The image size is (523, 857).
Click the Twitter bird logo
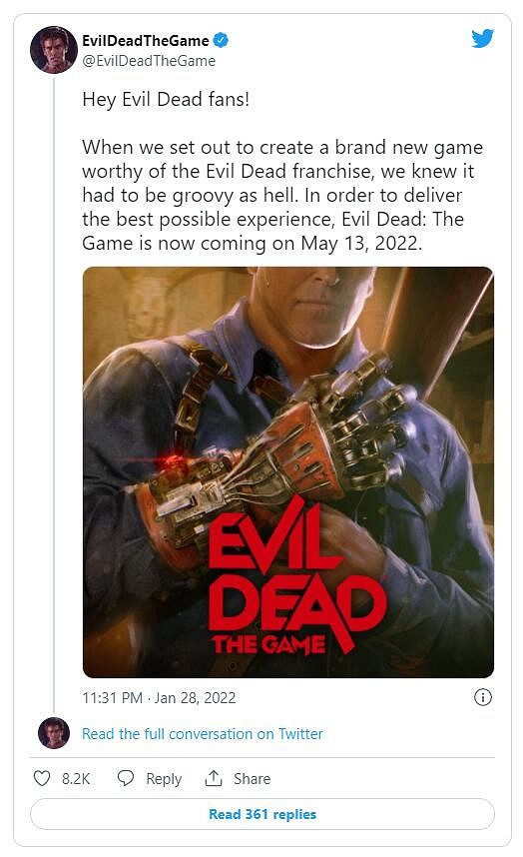click(483, 38)
